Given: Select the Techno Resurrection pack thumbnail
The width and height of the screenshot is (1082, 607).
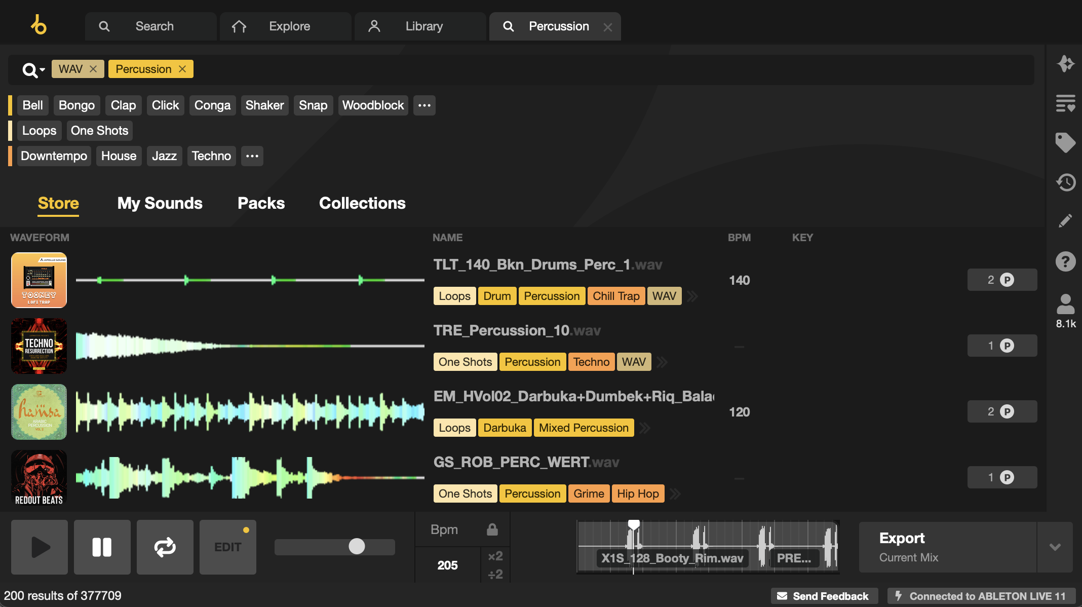Looking at the screenshot, I should tap(39, 346).
